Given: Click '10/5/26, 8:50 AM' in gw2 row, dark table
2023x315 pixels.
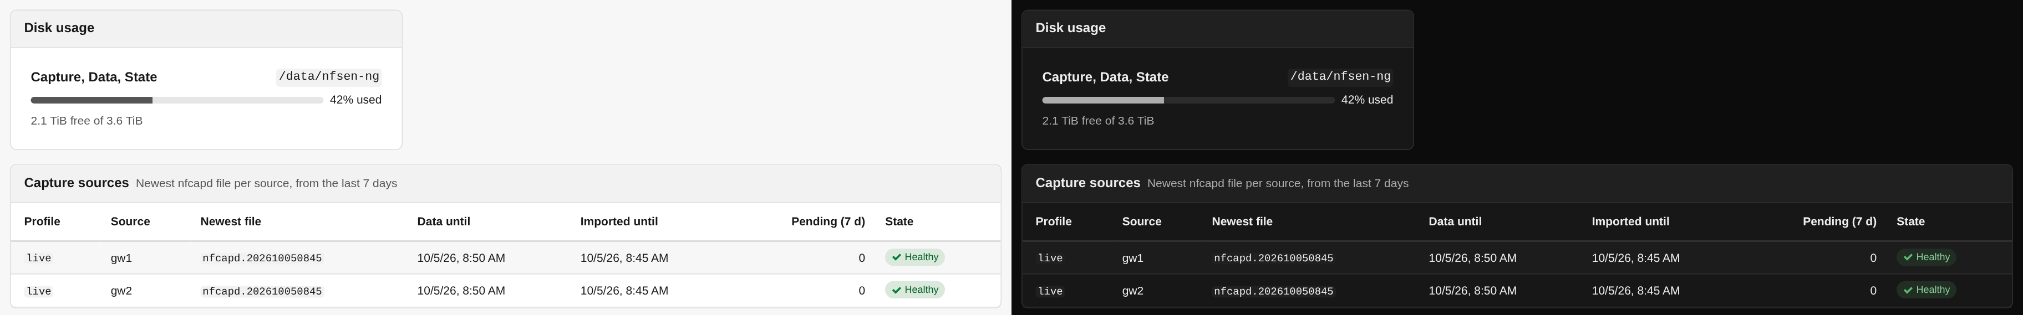Looking at the screenshot, I should coord(1472,291).
